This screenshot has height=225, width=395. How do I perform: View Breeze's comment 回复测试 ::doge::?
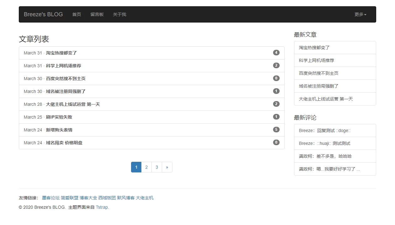pos(324,130)
